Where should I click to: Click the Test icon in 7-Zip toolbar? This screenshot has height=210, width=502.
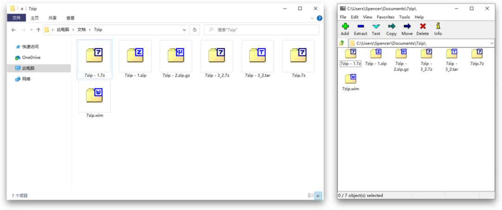tap(376, 26)
